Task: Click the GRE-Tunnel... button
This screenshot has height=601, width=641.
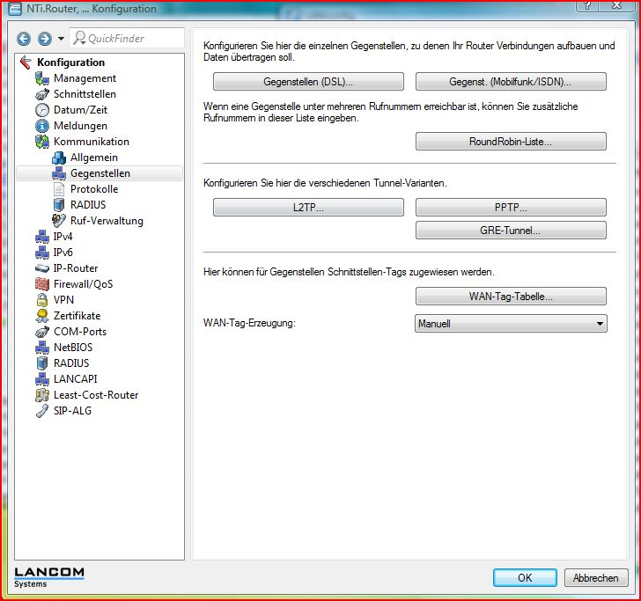Action: tap(511, 231)
